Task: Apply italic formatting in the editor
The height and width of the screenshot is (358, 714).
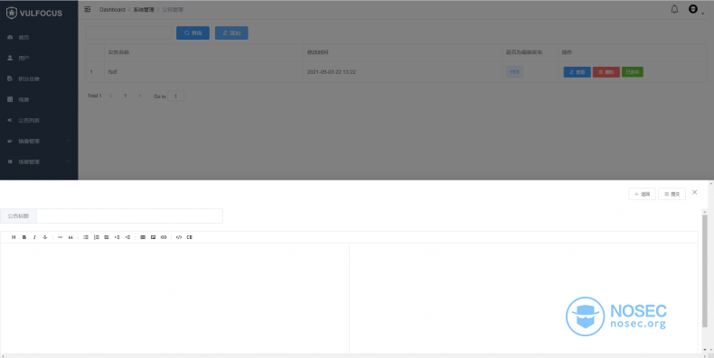Action: click(34, 237)
